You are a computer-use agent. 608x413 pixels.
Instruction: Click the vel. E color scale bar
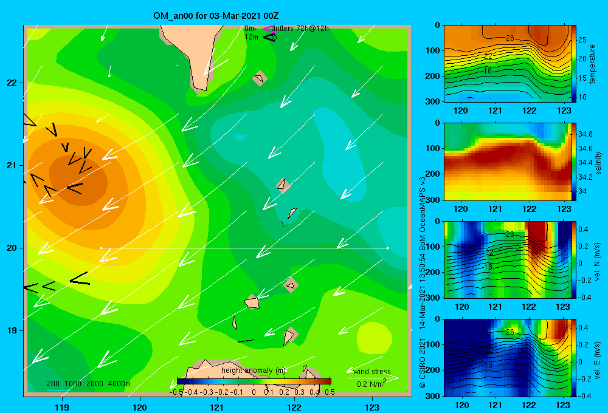(x=574, y=358)
